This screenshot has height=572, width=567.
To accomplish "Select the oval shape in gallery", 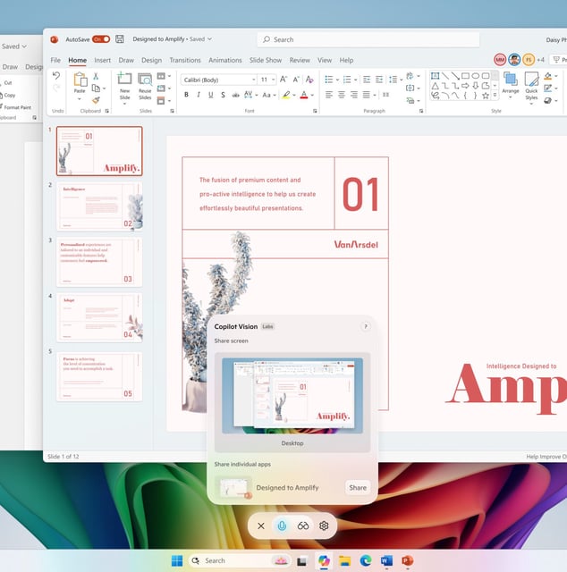I will [476, 76].
